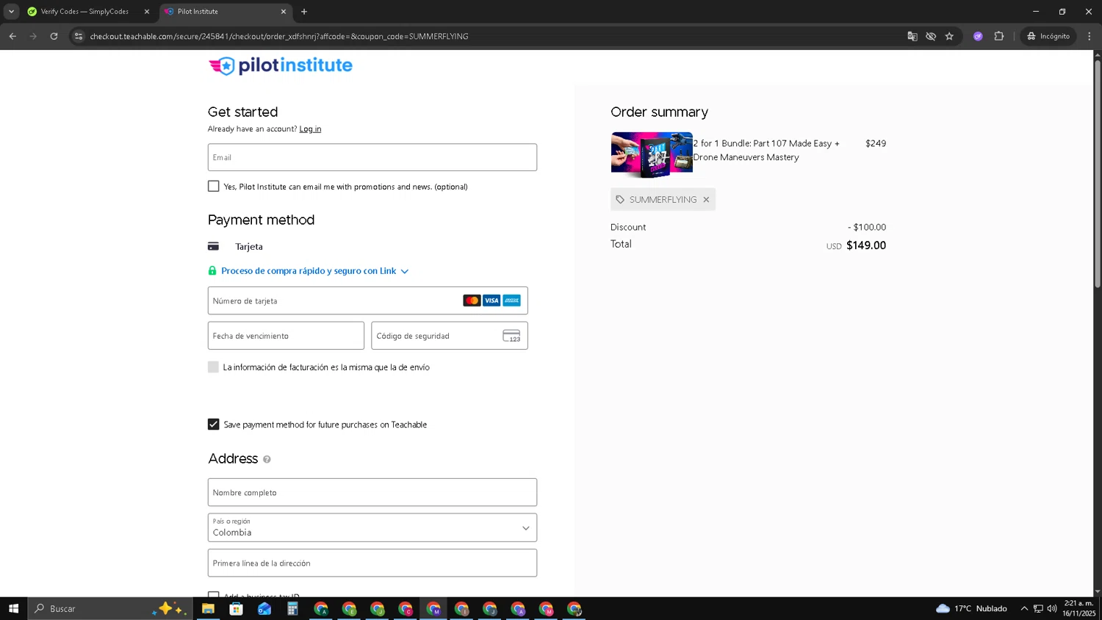Click the Nombre completo field
Screen dimensions: 1102x620
[x=372, y=492]
